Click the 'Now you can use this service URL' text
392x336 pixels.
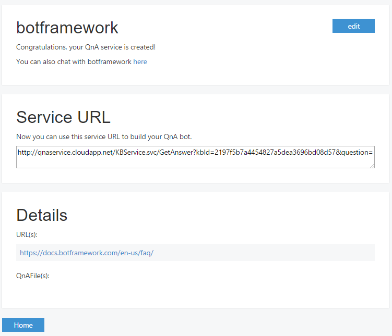pyautogui.click(x=104, y=137)
